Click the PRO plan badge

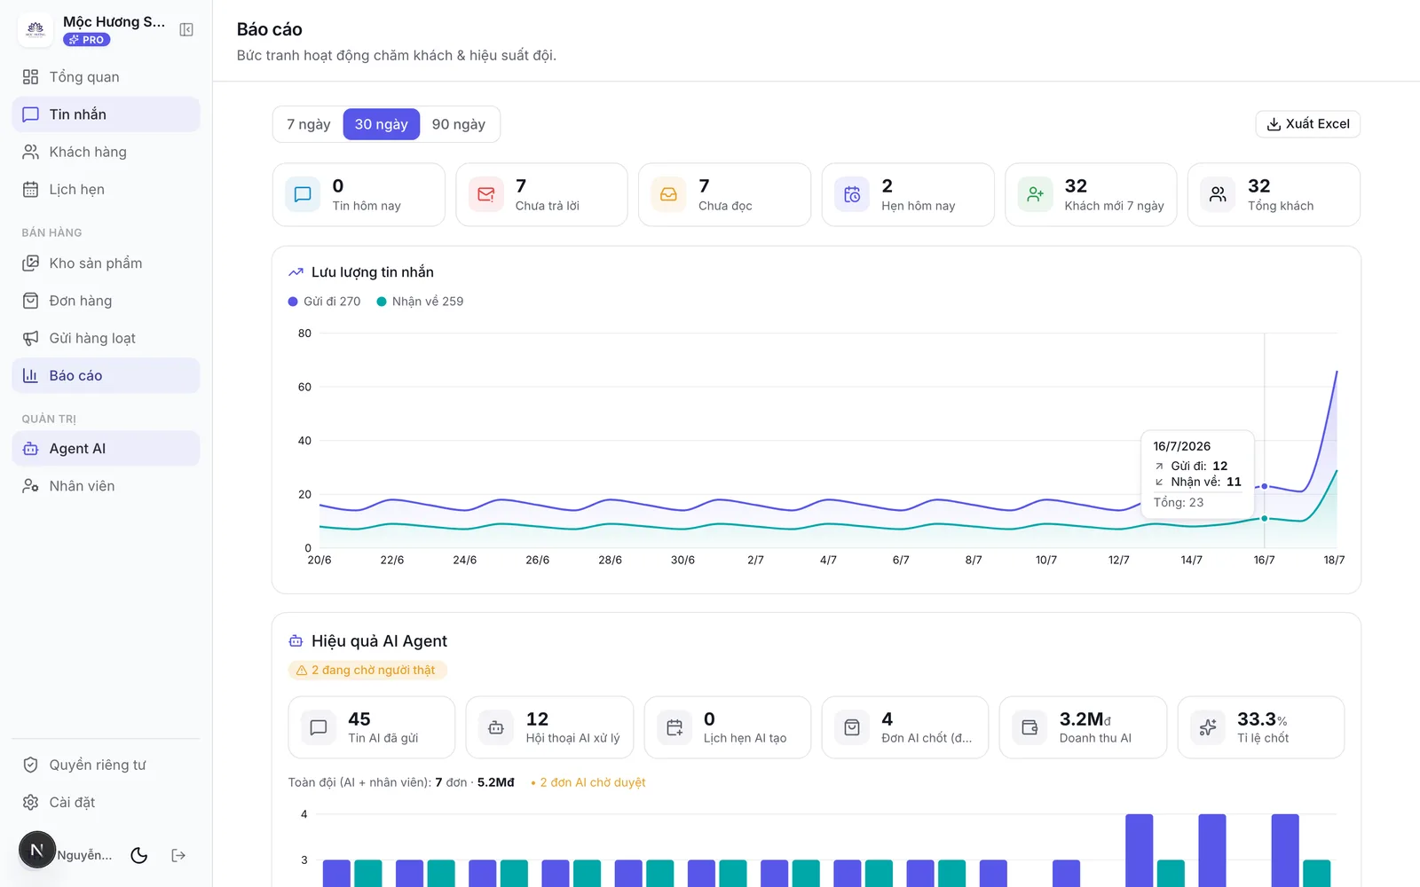point(87,40)
